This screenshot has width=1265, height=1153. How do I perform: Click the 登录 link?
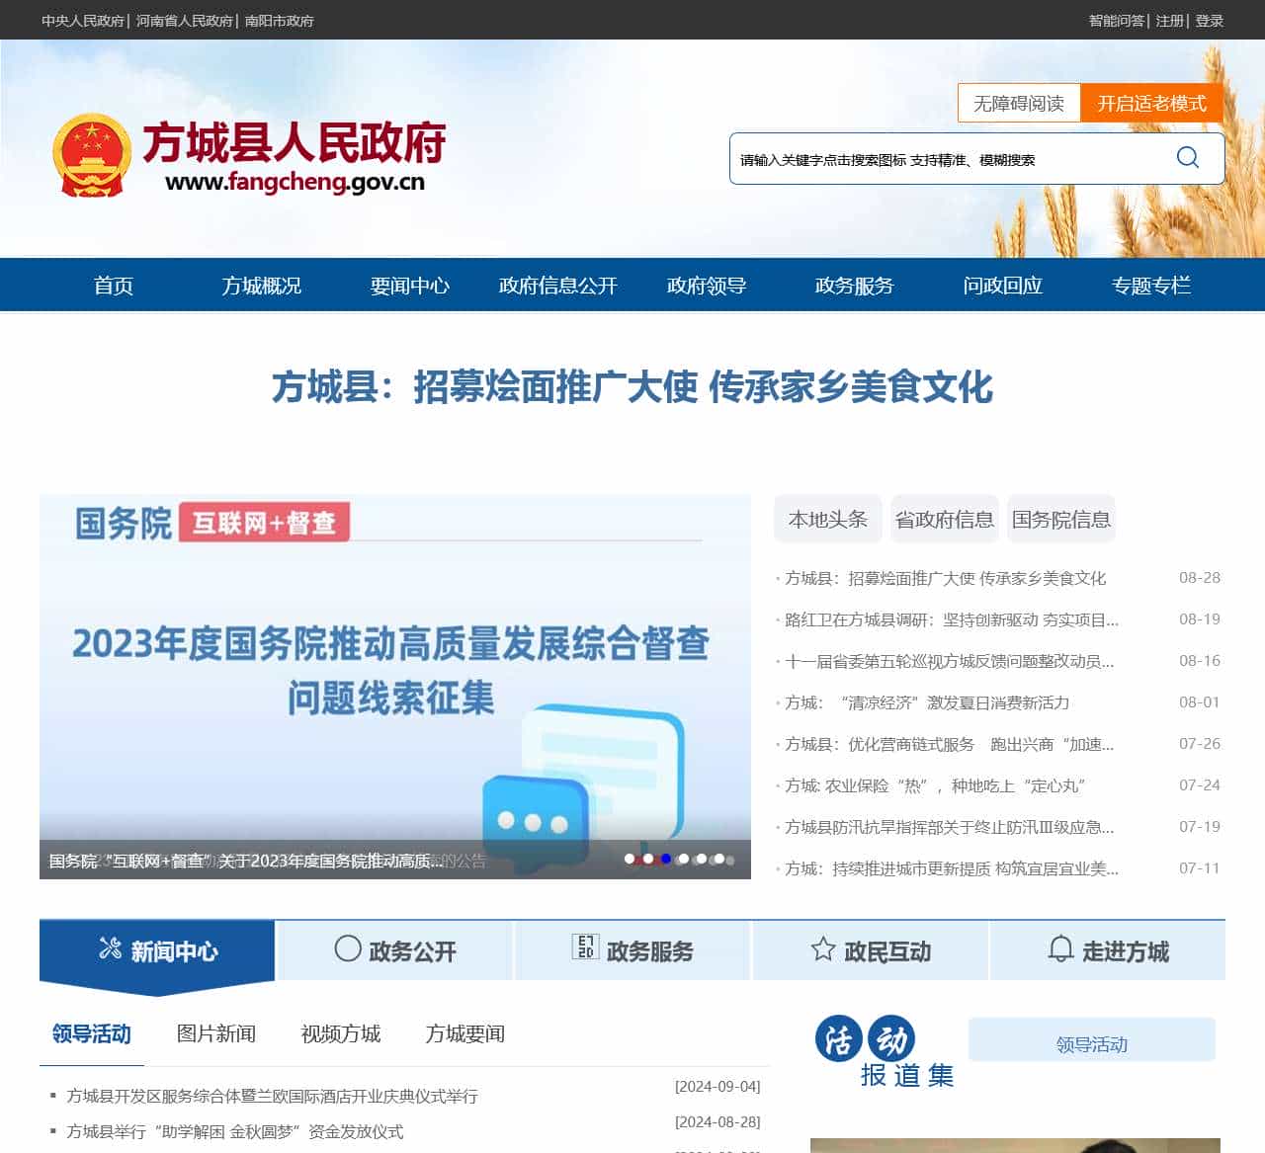(x=1210, y=21)
